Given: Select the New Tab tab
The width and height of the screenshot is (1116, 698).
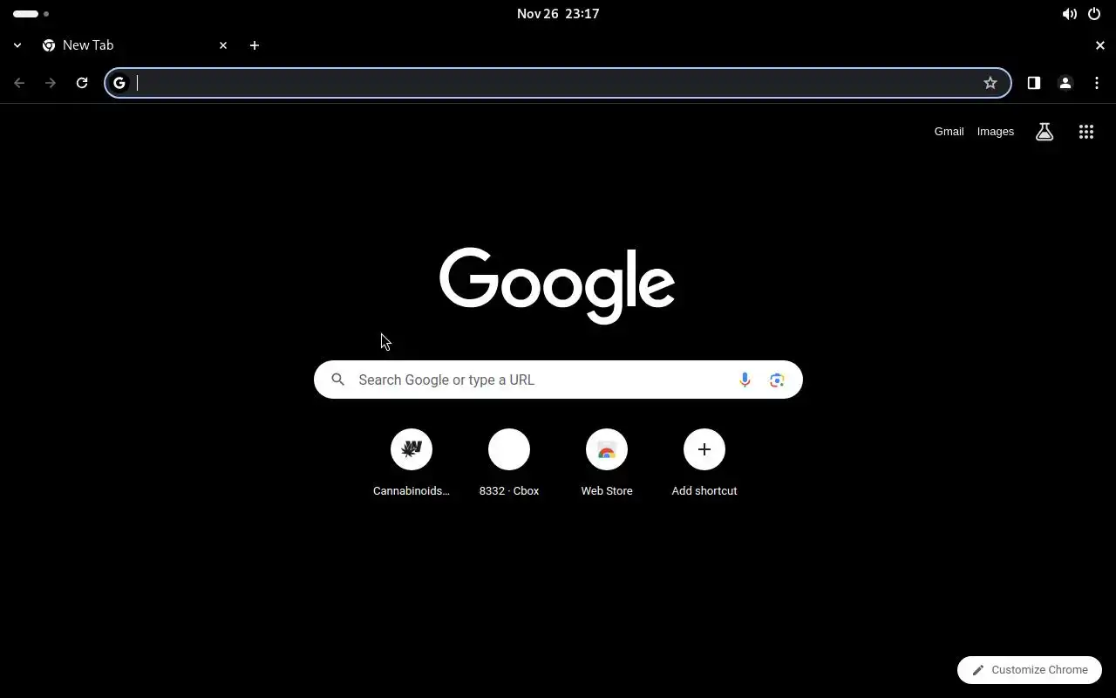Looking at the screenshot, I should (135, 45).
